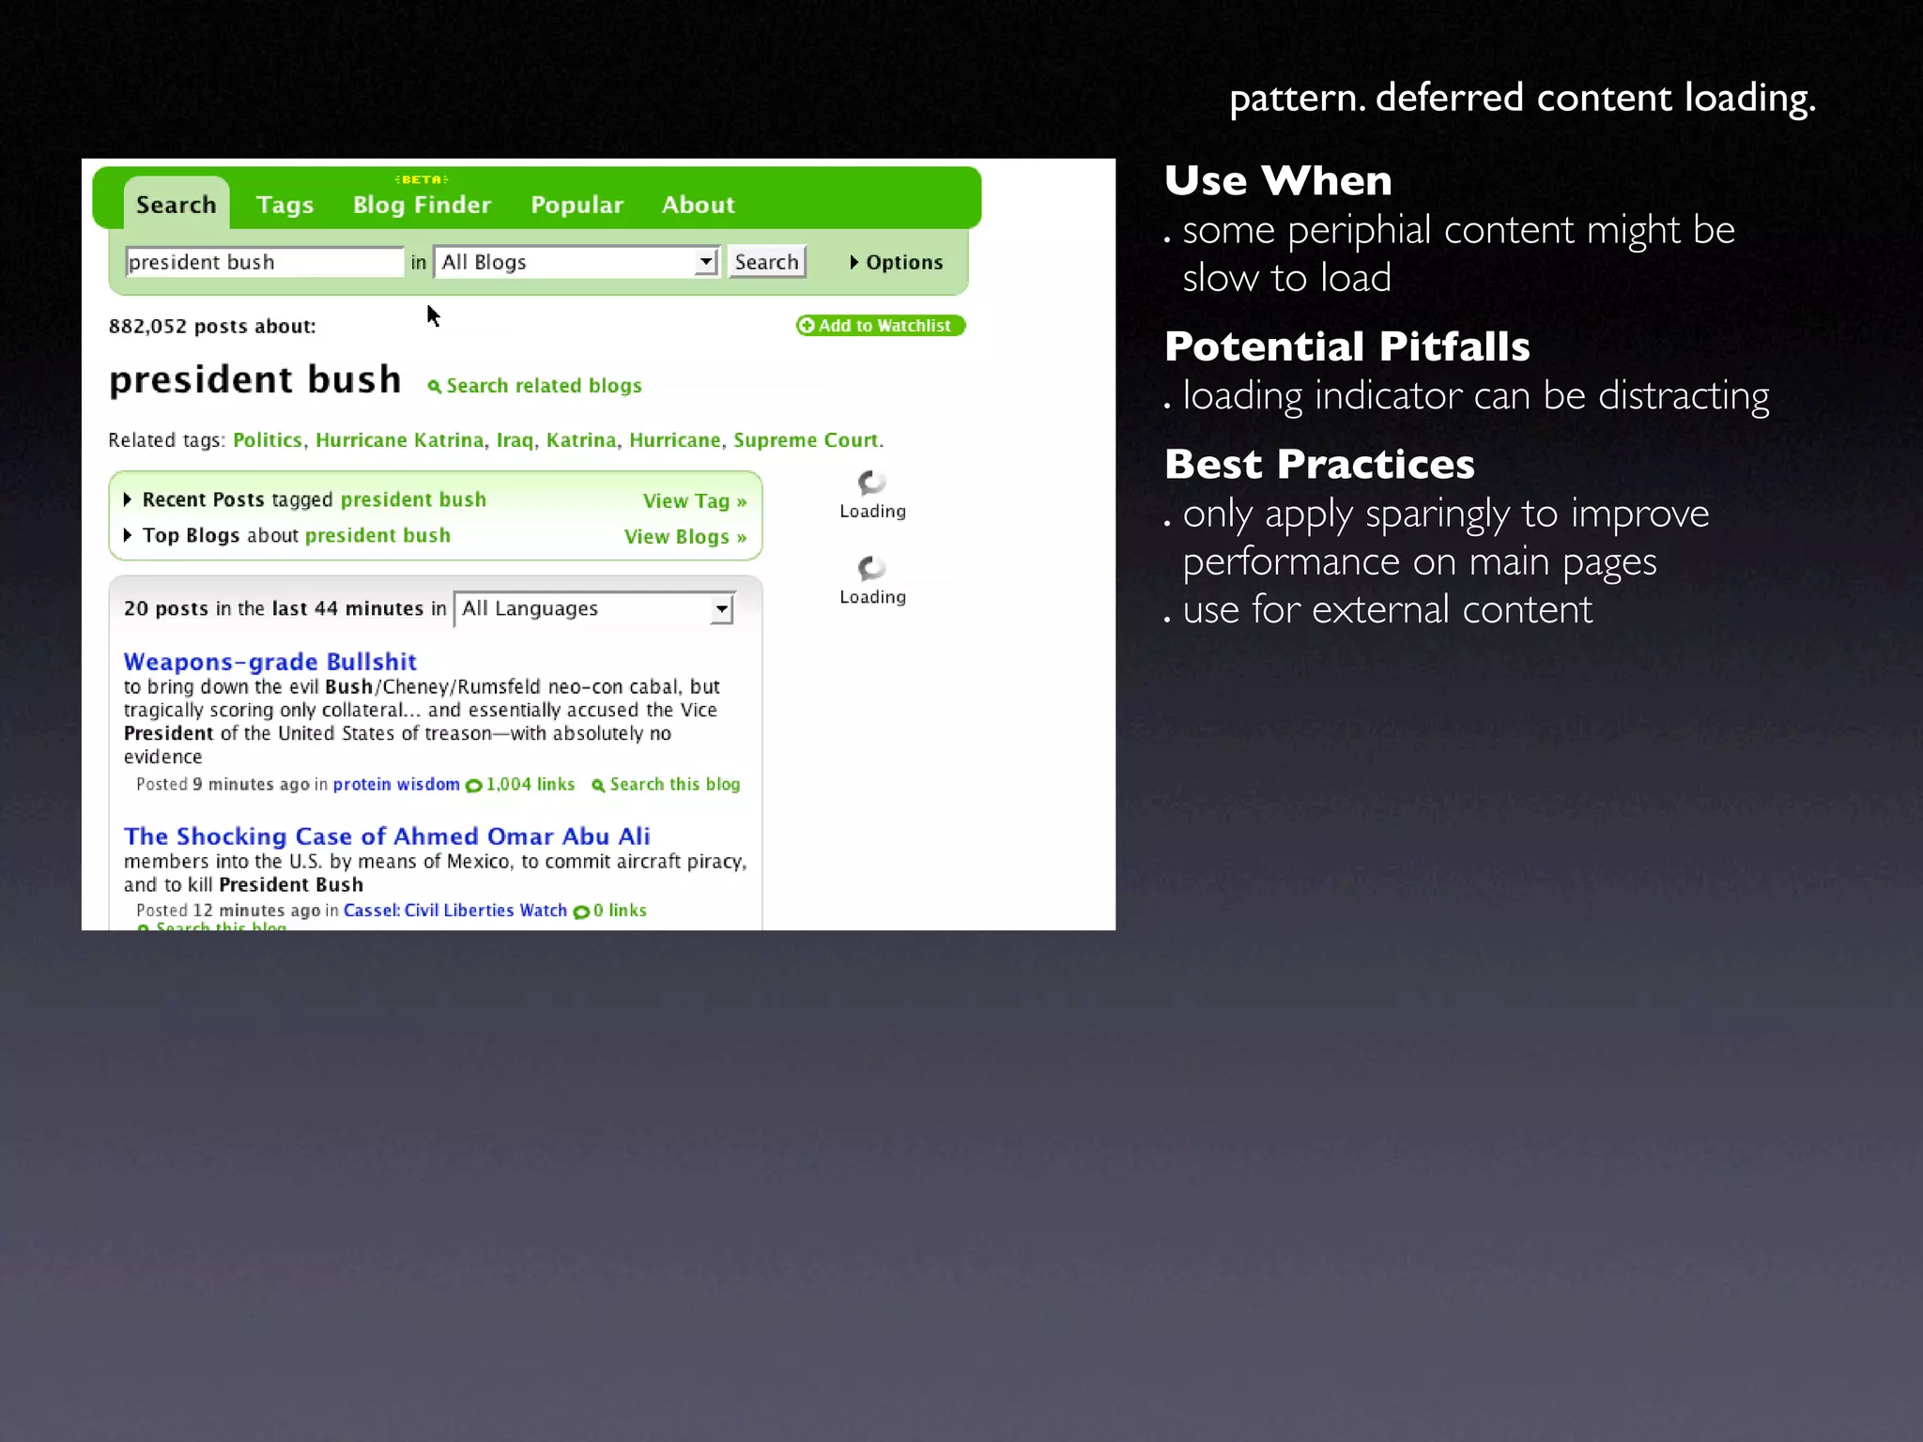Go to the Popular tab
The width and height of the screenshot is (1923, 1442).
(x=577, y=205)
